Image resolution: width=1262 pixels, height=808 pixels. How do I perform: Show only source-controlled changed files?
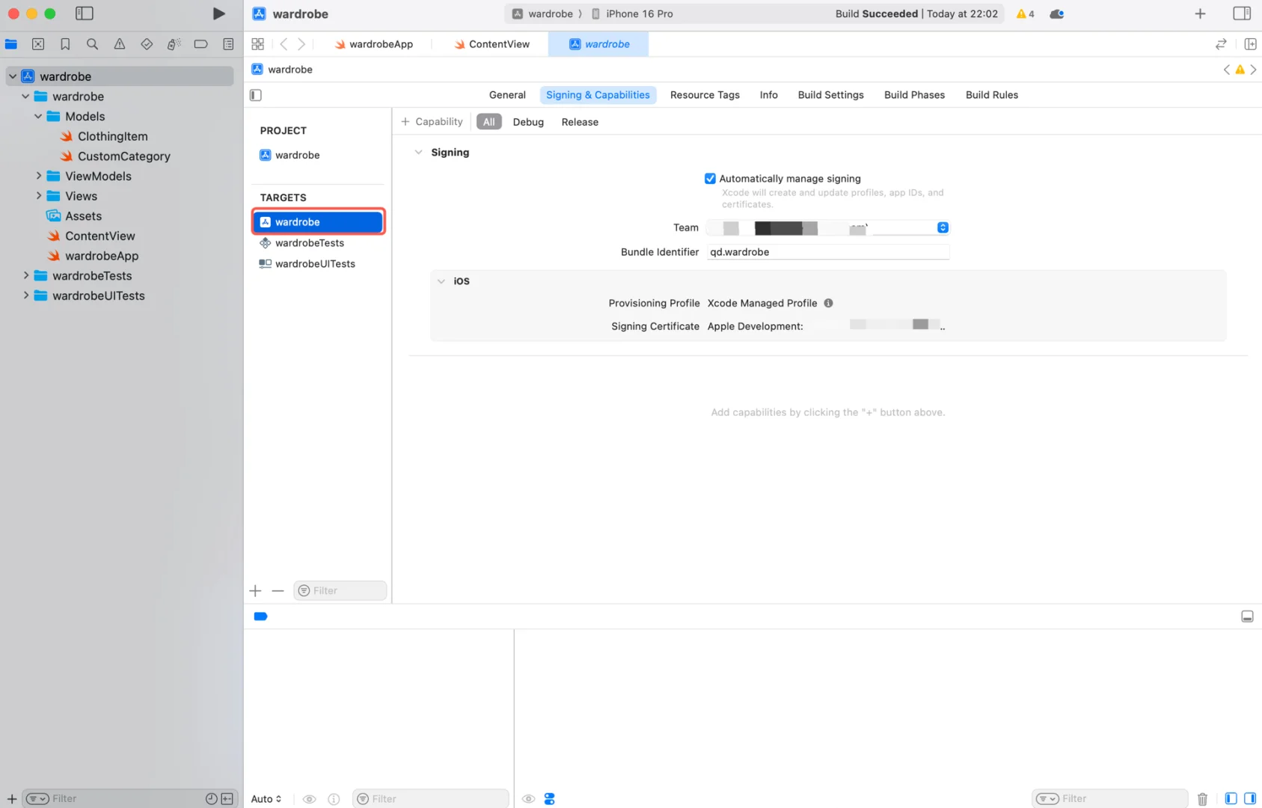click(x=227, y=799)
